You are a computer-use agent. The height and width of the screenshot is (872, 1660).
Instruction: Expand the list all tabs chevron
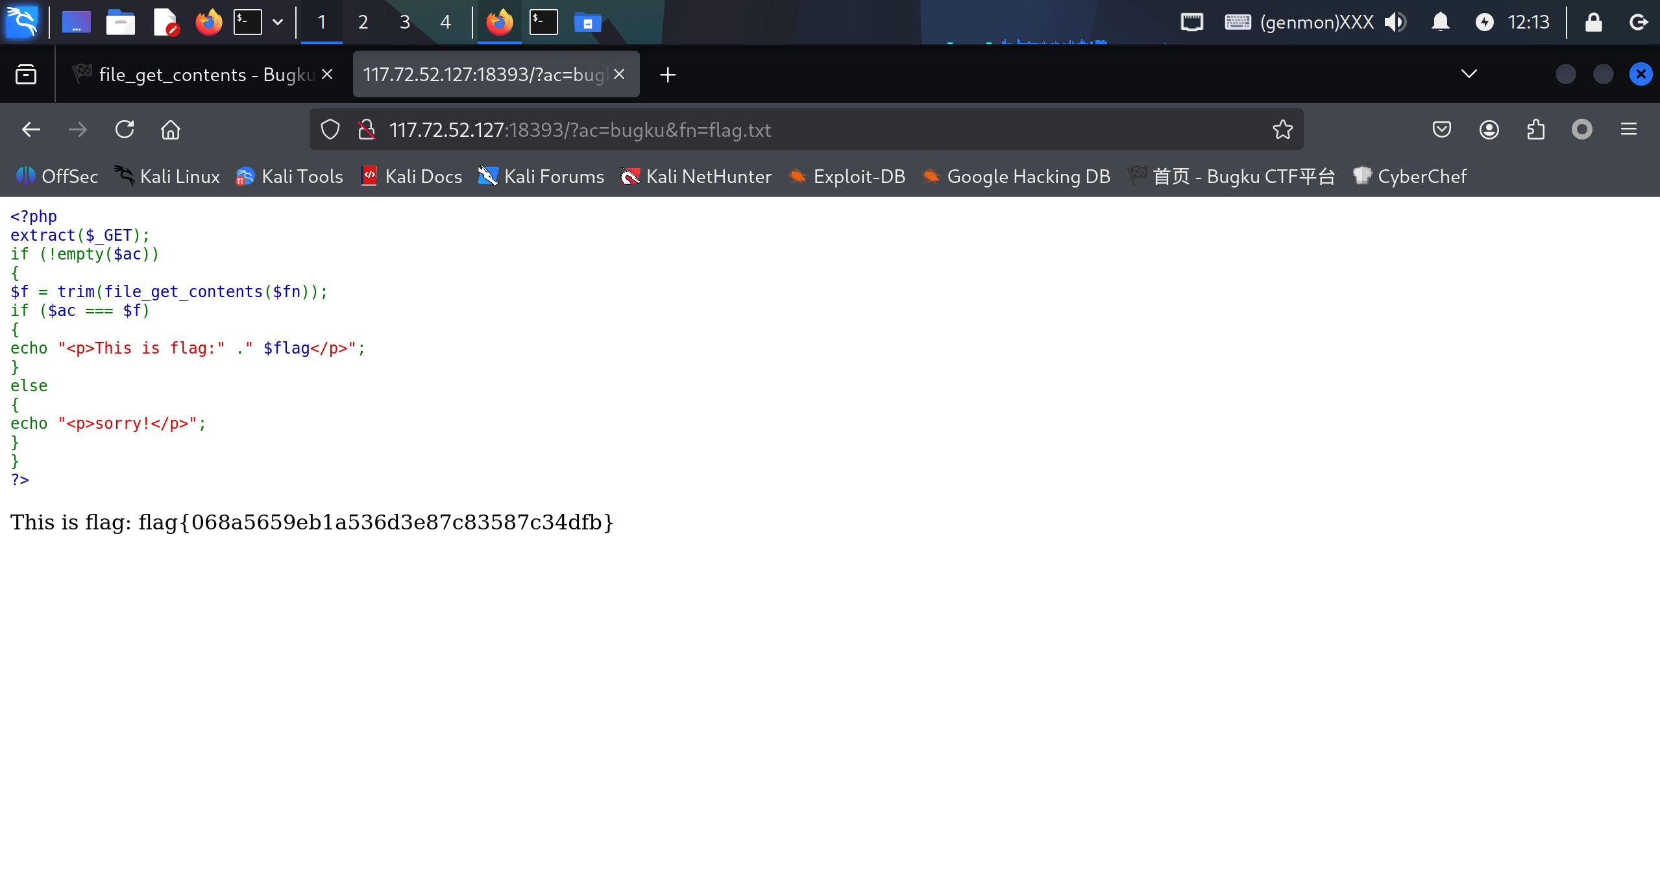coord(1469,74)
